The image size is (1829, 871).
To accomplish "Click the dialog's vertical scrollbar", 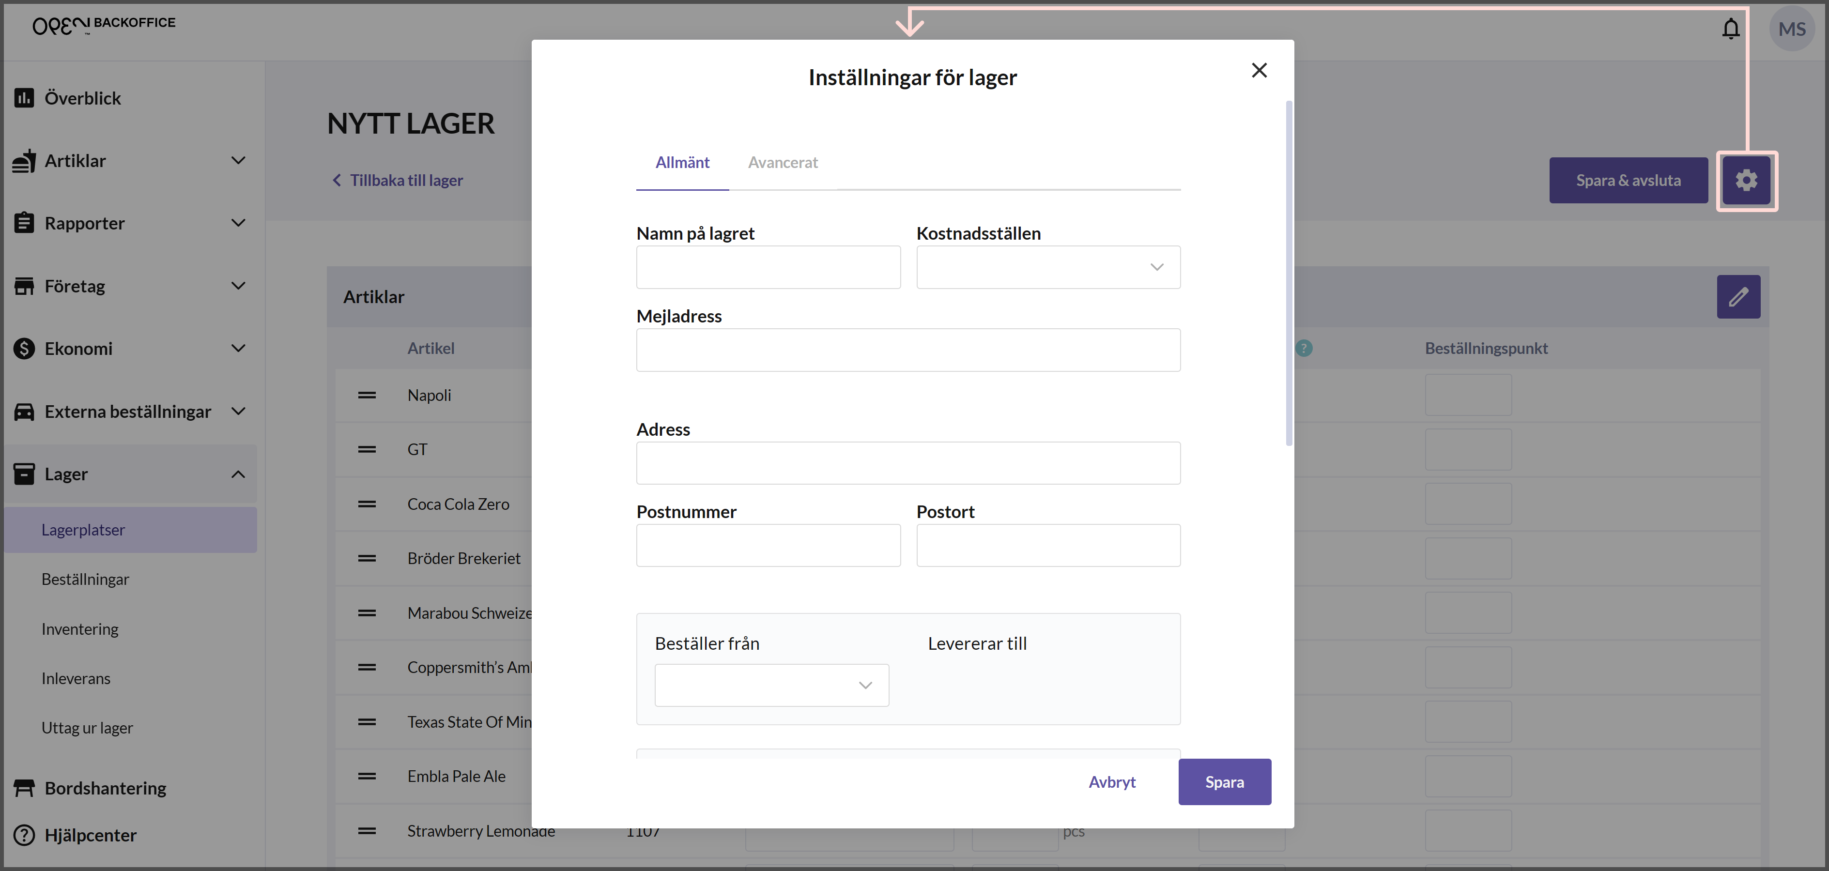I will pos(1289,273).
